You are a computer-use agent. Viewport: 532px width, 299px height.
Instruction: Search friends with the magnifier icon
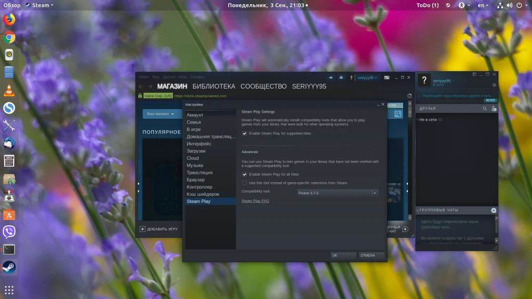485,108
